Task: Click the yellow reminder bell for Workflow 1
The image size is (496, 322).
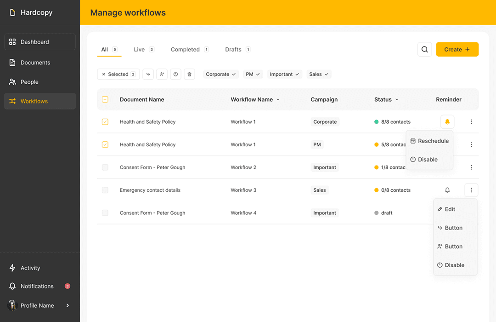Action: click(x=447, y=122)
